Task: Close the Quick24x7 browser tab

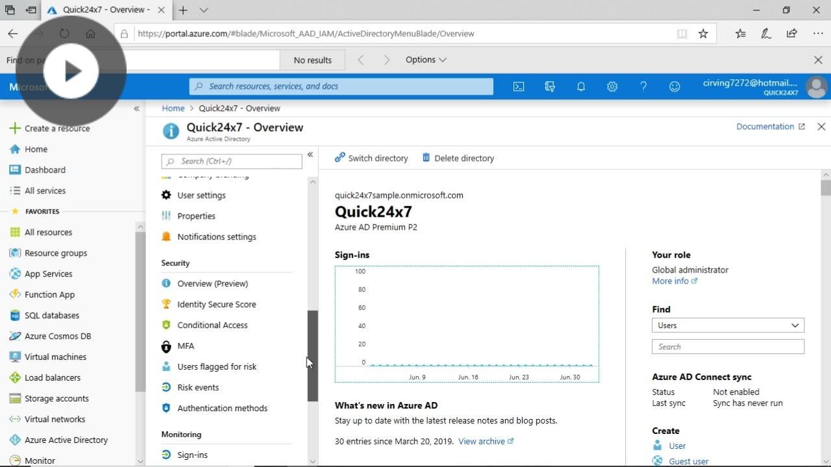Action: click(161, 10)
